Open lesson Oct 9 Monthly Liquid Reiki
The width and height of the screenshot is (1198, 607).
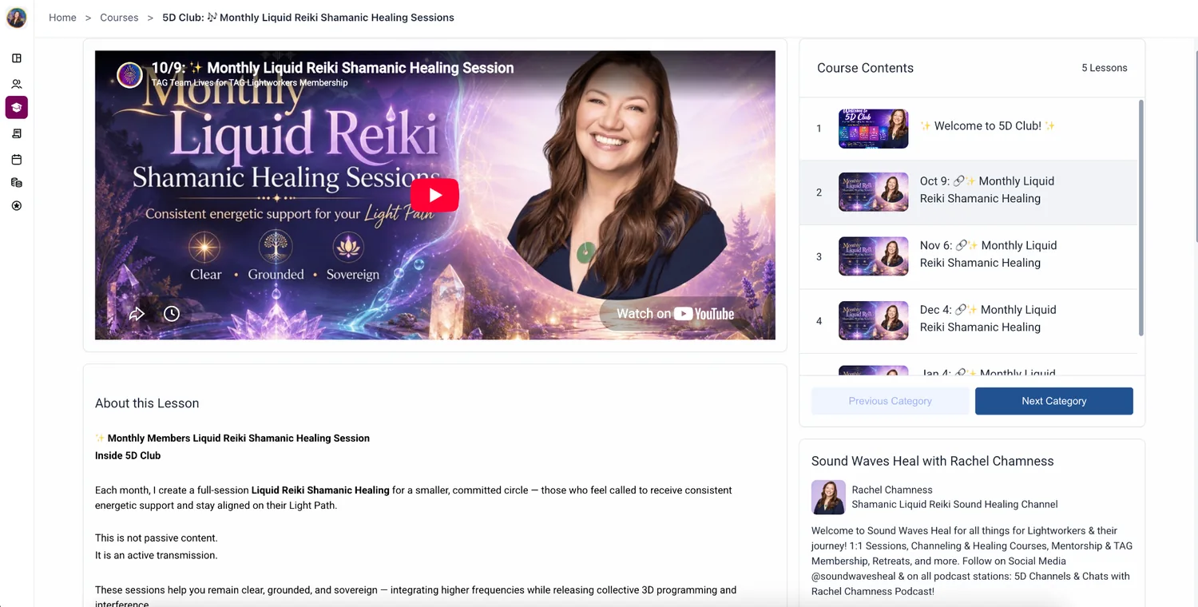pyautogui.click(x=968, y=192)
